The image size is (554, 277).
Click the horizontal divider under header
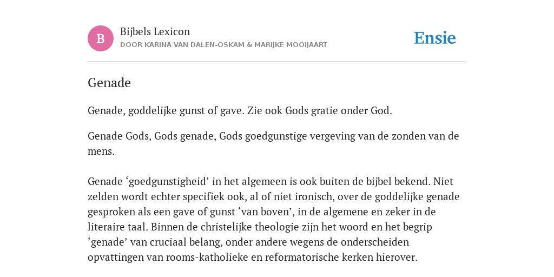tap(277, 62)
